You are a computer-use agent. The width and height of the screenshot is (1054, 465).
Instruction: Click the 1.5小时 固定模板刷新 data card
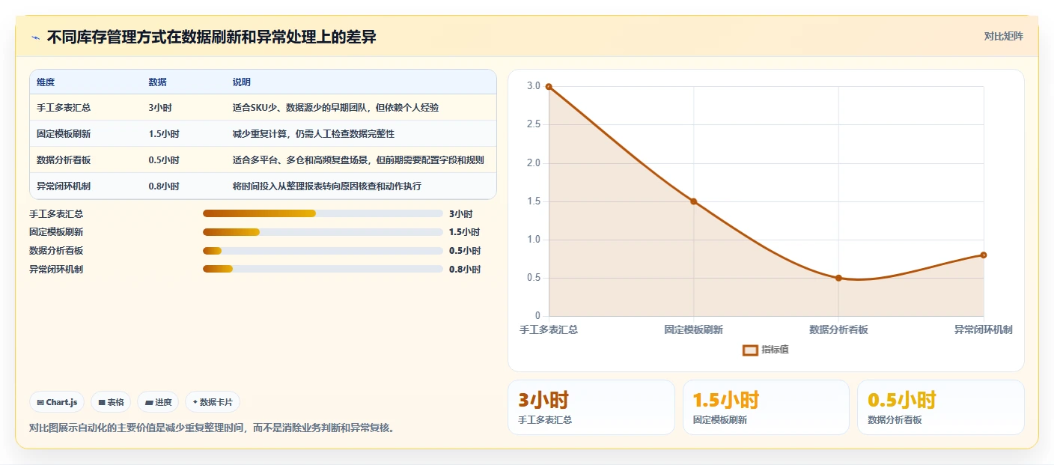tap(766, 407)
